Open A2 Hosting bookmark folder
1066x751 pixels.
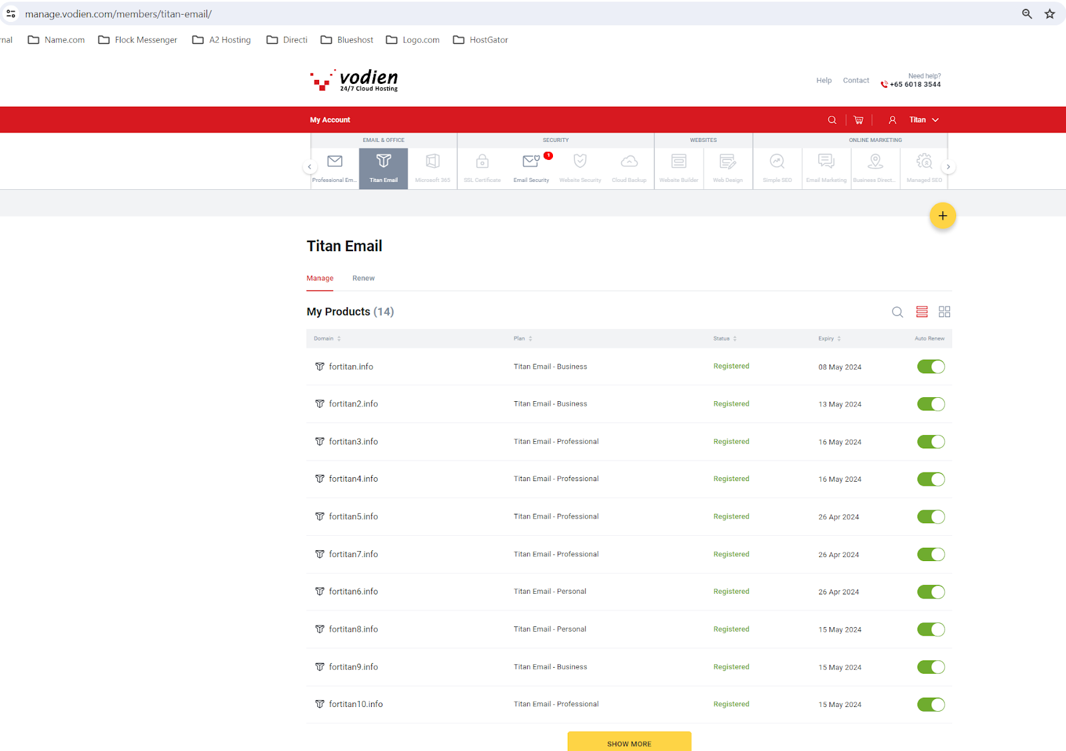pyautogui.click(x=222, y=40)
